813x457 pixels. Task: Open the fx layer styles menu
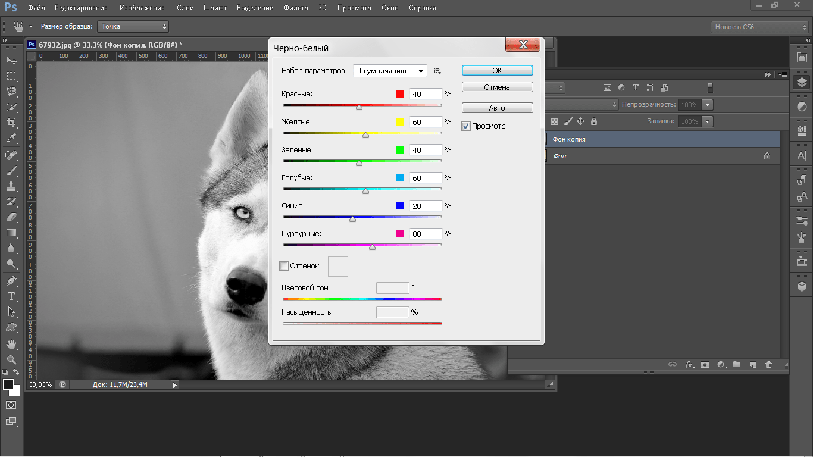coord(690,365)
